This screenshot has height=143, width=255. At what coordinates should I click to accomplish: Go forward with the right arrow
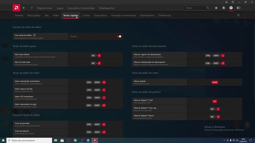31,8
